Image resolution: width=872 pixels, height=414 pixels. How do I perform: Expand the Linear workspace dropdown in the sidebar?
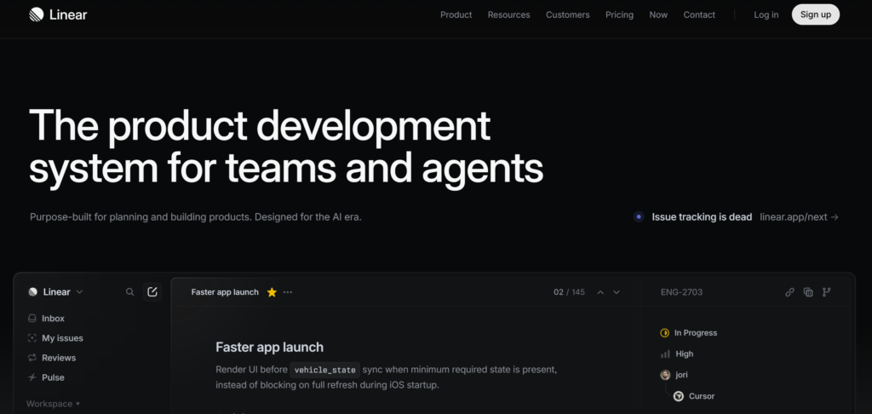pos(56,291)
